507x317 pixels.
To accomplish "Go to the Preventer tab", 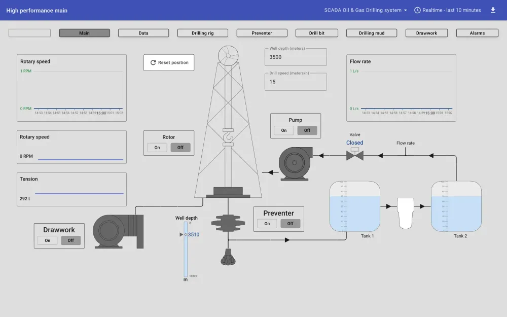I will [262, 33].
